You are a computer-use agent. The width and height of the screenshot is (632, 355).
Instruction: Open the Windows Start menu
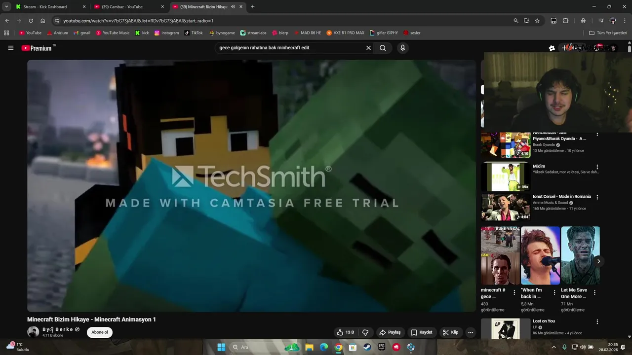[221, 347]
